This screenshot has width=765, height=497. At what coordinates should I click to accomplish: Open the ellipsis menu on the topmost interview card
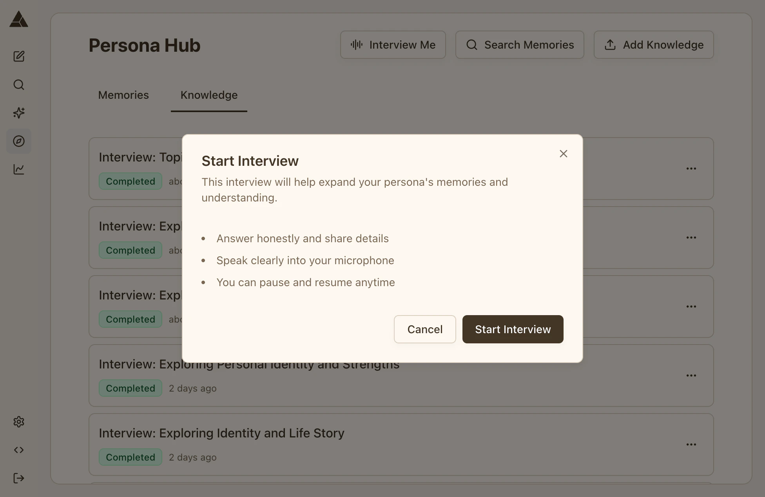pyautogui.click(x=691, y=169)
